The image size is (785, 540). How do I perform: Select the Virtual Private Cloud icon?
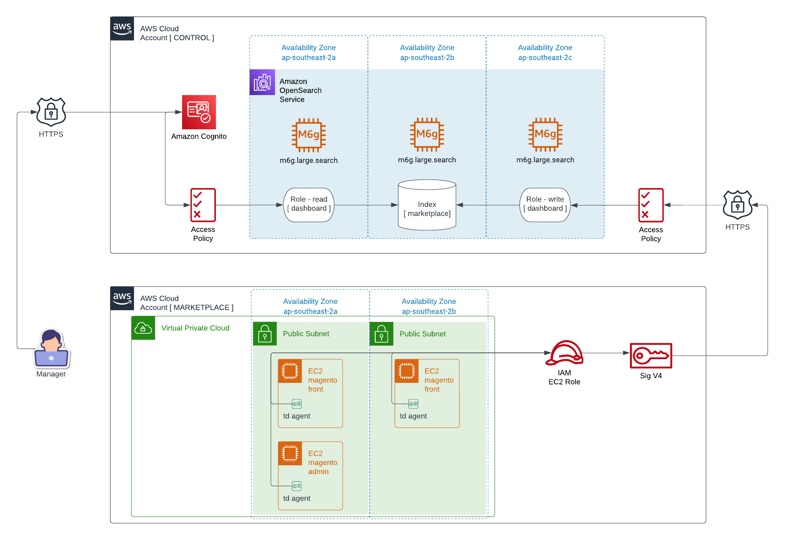click(x=143, y=328)
